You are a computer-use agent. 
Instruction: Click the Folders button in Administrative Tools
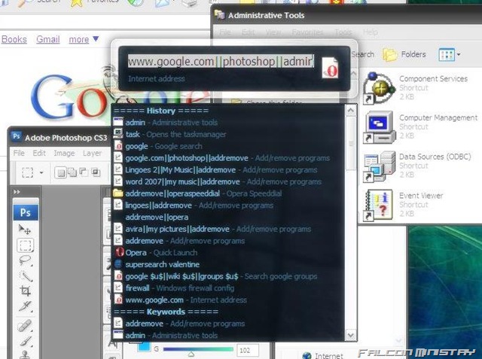(404, 55)
